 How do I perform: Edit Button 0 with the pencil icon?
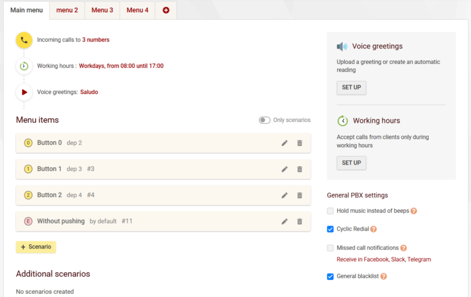coord(285,143)
